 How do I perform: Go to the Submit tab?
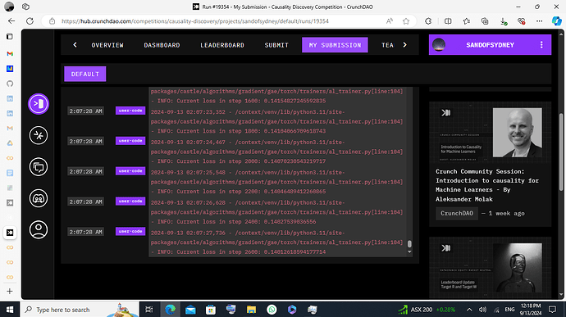pos(276,45)
